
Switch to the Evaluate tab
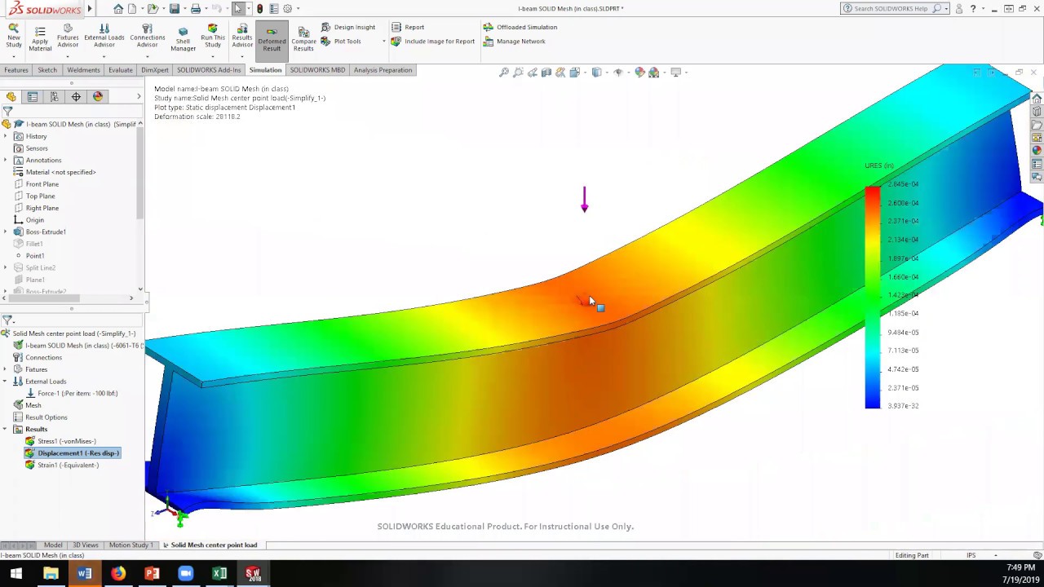point(120,70)
